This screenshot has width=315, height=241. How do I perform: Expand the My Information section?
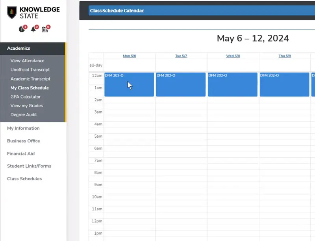(23, 128)
